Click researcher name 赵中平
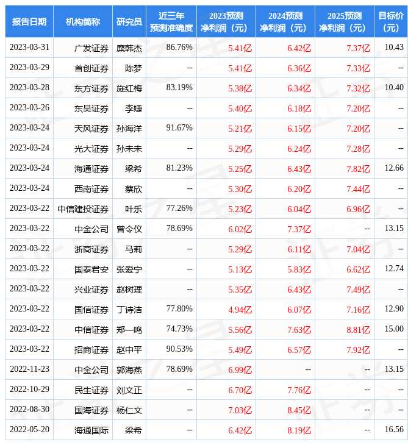 point(129,351)
